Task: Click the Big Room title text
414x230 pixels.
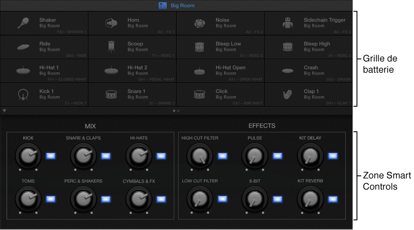Action: click(x=182, y=5)
